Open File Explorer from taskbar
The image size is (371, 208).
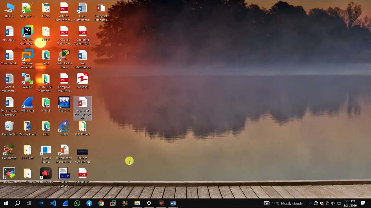tap(137, 203)
